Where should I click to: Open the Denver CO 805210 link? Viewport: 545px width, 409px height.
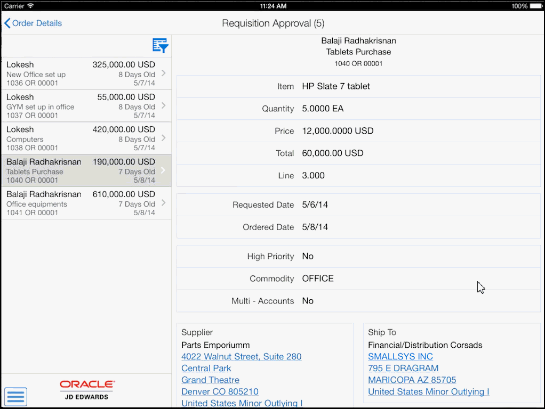(x=220, y=391)
